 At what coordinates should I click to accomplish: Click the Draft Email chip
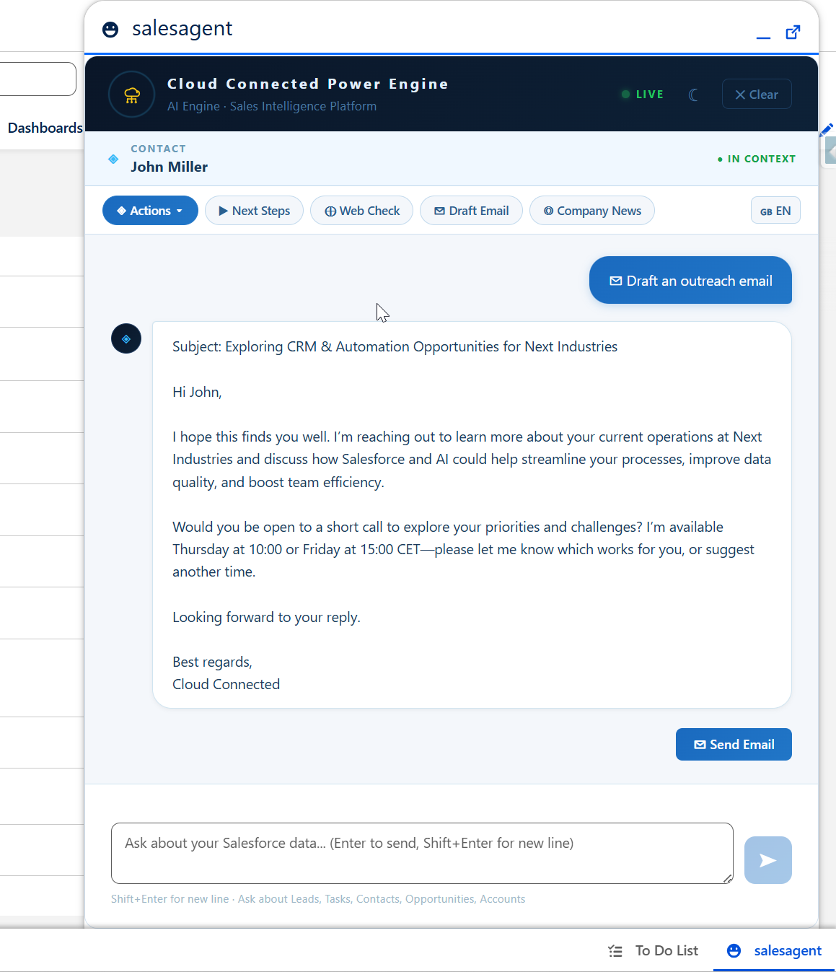pos(471,211)
